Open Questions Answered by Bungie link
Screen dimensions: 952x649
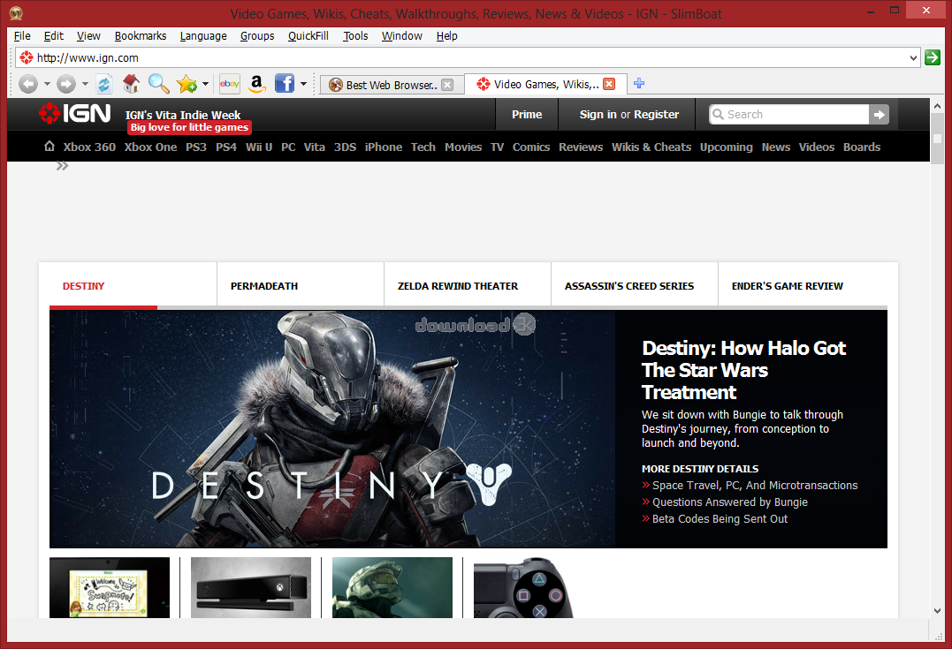[730, 502]
